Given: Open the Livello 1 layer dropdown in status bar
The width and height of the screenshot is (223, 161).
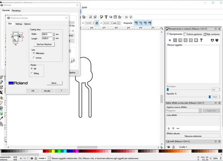Looking at the screenshot, I should click(x=49, y=158).
